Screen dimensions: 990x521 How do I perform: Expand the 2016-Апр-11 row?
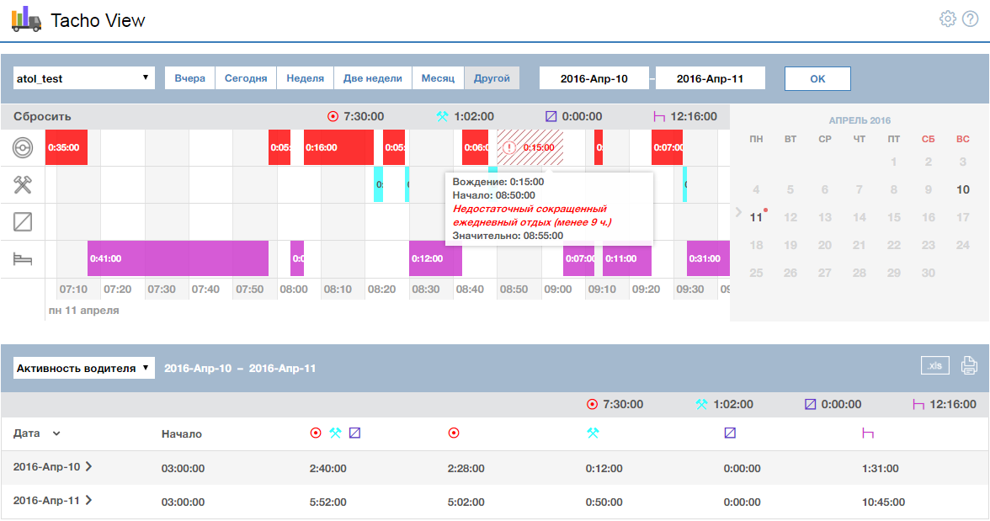tap(89, 500)
